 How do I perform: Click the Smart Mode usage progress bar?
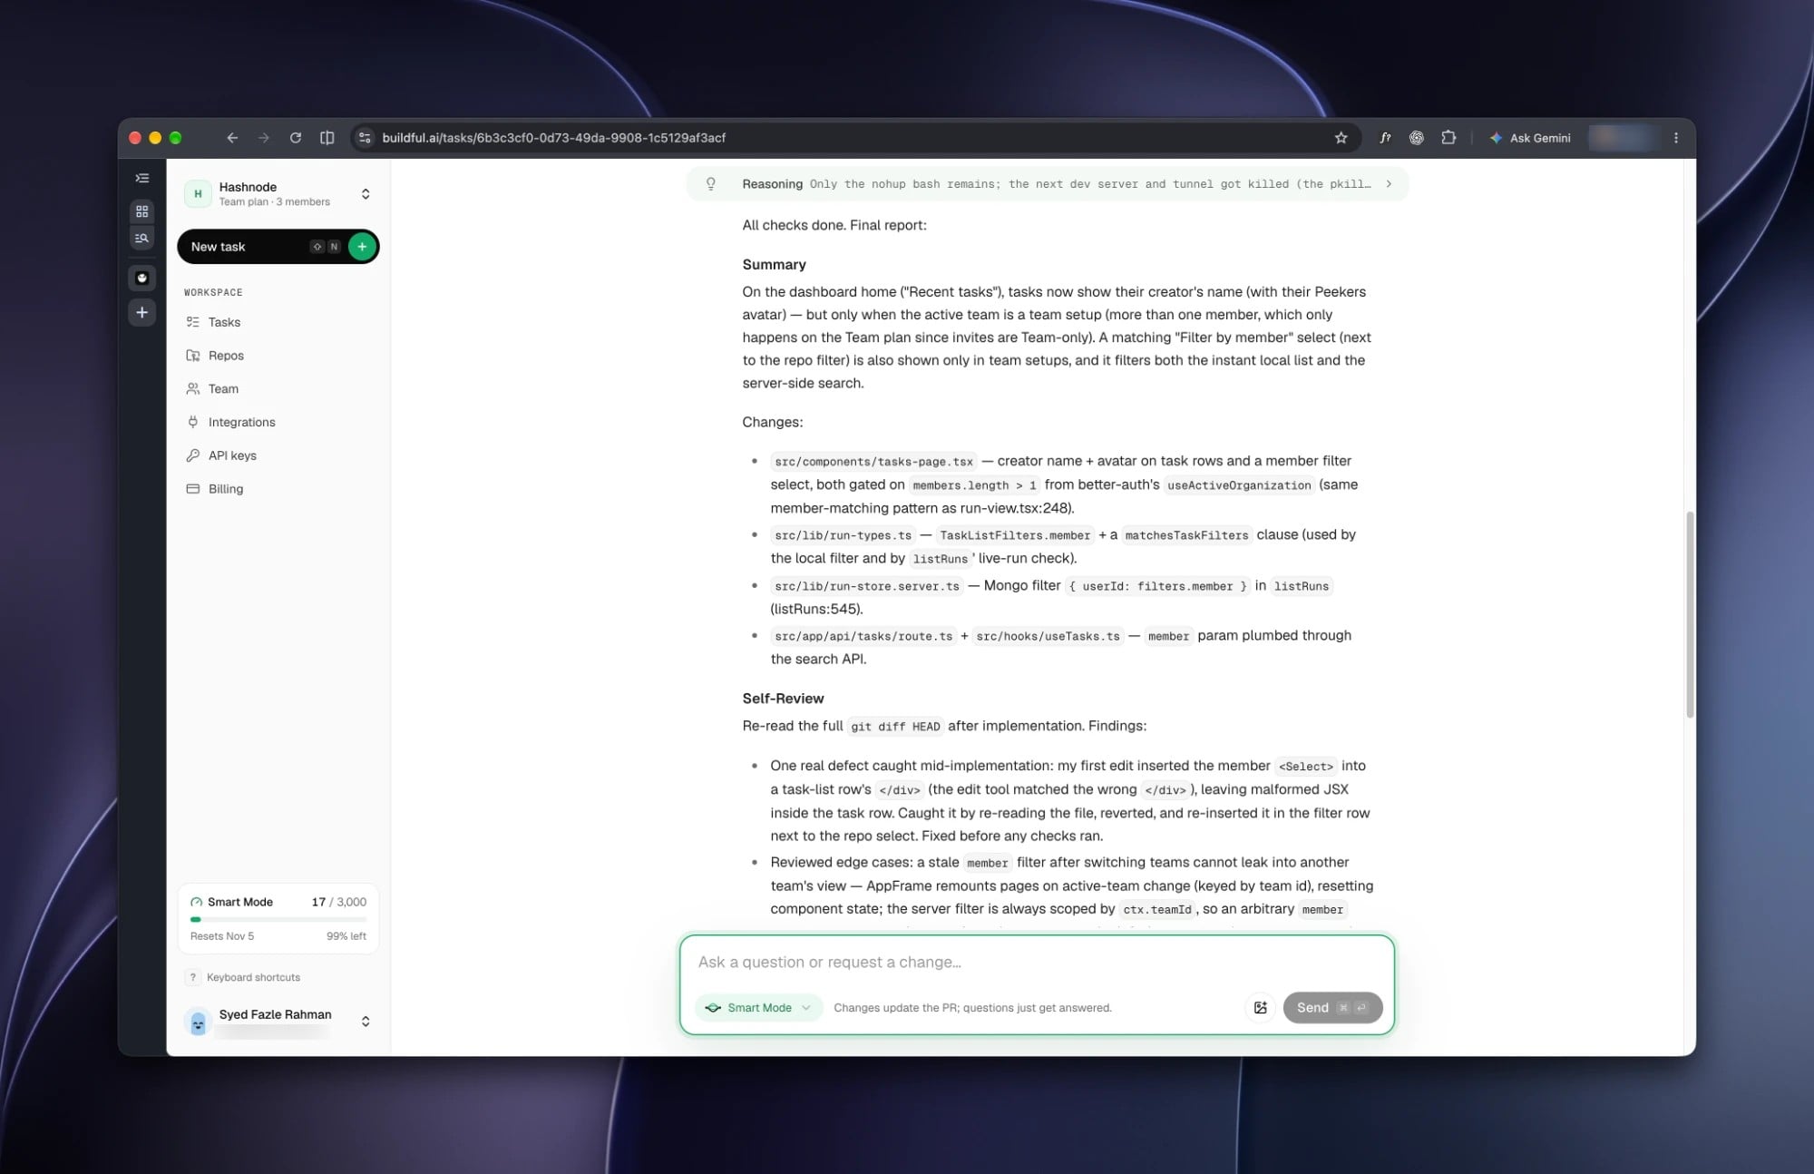point(278,919)
